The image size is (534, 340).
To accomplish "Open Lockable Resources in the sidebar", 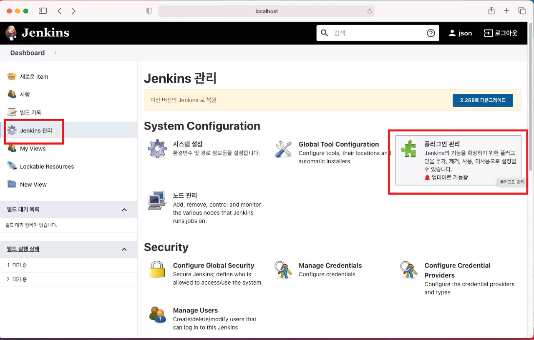I will point(47,166).
